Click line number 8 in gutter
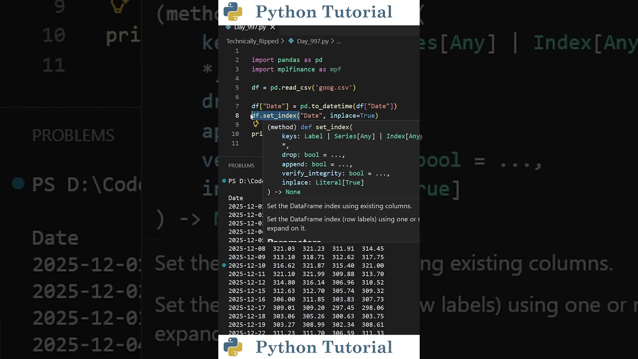 tap(237, 116)
